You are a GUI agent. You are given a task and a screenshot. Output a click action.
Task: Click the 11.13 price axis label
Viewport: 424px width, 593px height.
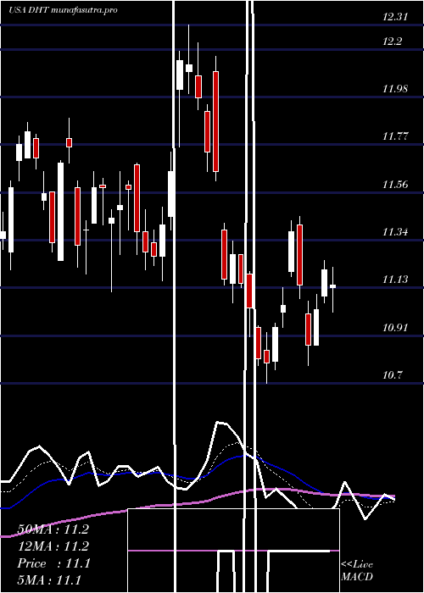click(395, 280)
